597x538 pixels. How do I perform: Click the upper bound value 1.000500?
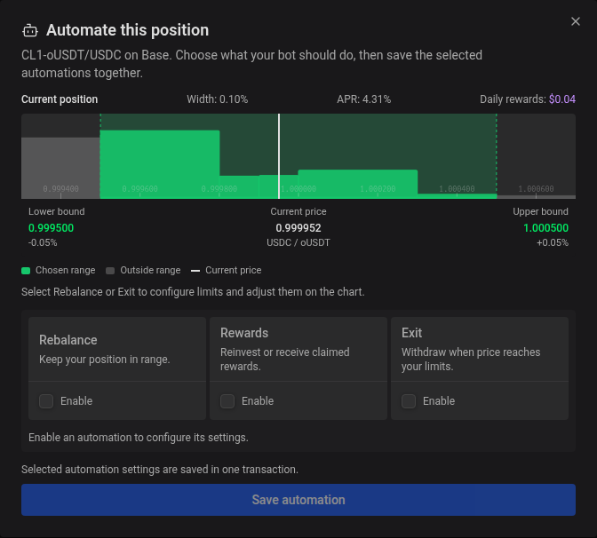point(545,228)
